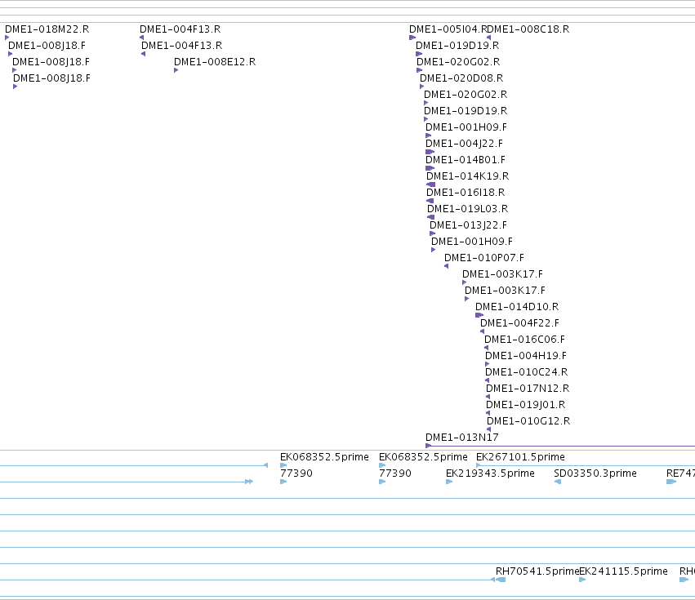695x600 pixels.
Task: Click blue block glyph under RH70541.5prime
Action: click(501, 580)
